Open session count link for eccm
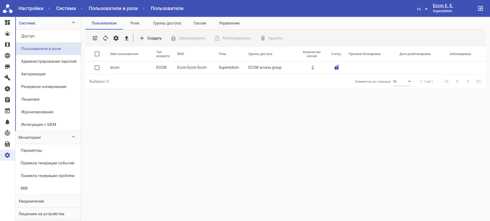Image resolution: width=490 pixels, height=221 pixels. pos(313,67)
